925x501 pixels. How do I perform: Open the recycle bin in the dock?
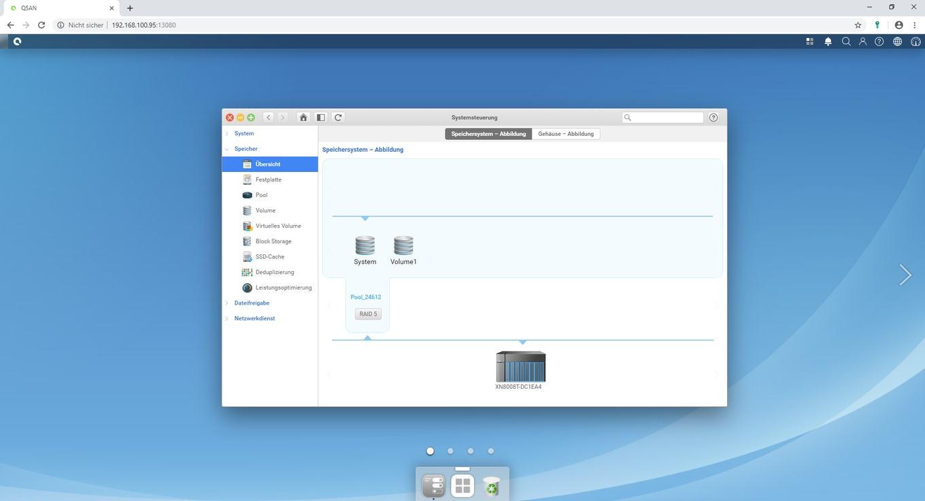pyautogui.click(x=491, y=486)
